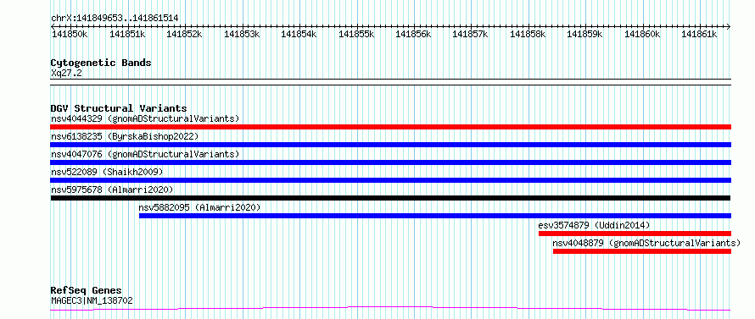The height and width of the screenshot is (319, 755).
Task: Open the nsv4047076 (gnomADStructuralVariants) label
Action: [x=145, y=154]
